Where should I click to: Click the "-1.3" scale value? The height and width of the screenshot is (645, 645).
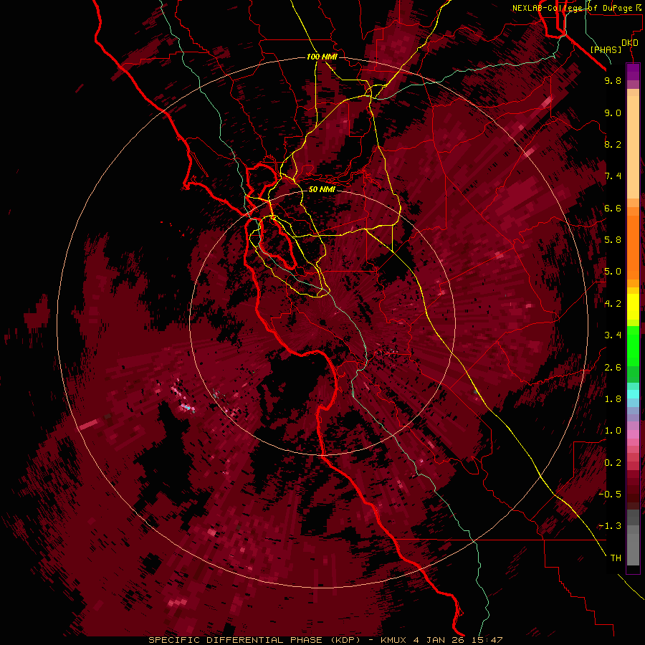(x=610, y=526)
